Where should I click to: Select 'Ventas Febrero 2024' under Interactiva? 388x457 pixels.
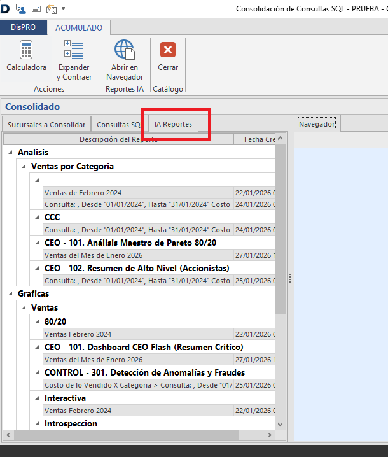(159, 411)
